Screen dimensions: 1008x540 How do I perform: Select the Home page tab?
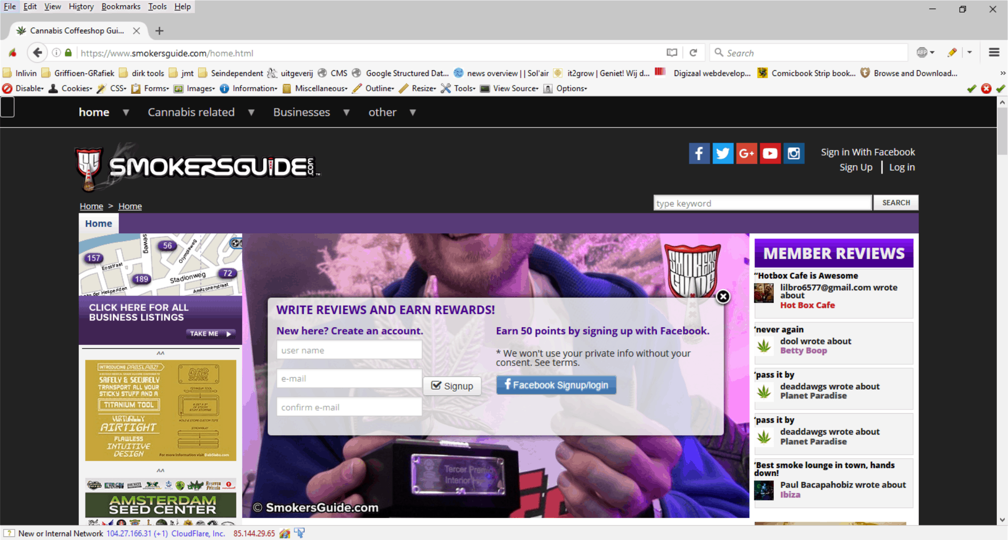pyautogui.click(x=99, y=223)
